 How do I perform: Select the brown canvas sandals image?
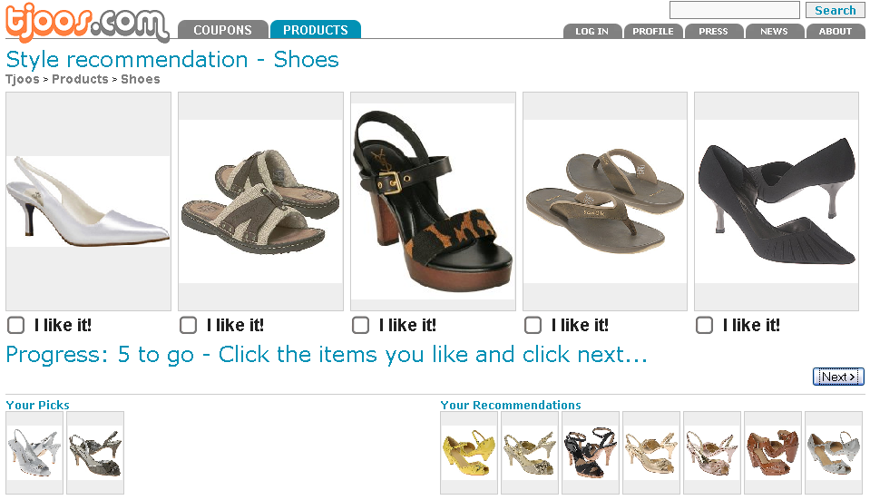(260, 201)
